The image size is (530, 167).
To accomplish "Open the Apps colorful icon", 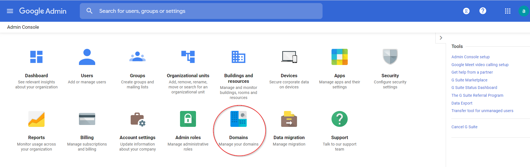I will (339, 57).
